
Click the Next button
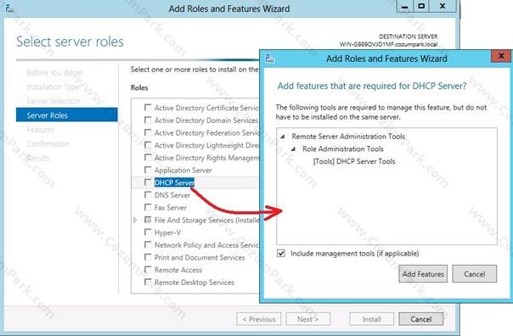(x=307, y=319)
